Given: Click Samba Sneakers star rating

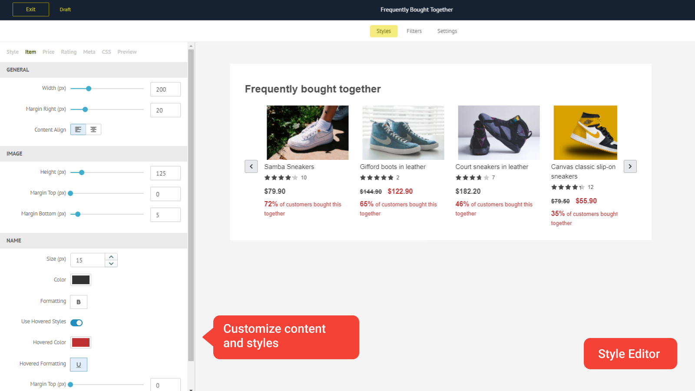Looking at the screenshot, I should (281, 177).
